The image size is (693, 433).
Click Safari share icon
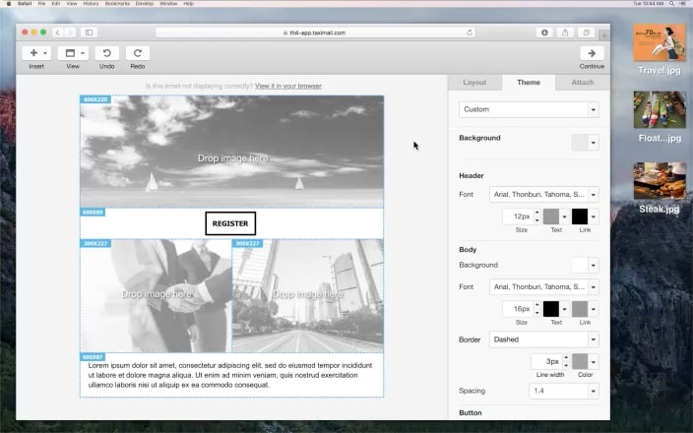[x=566, y=32]
